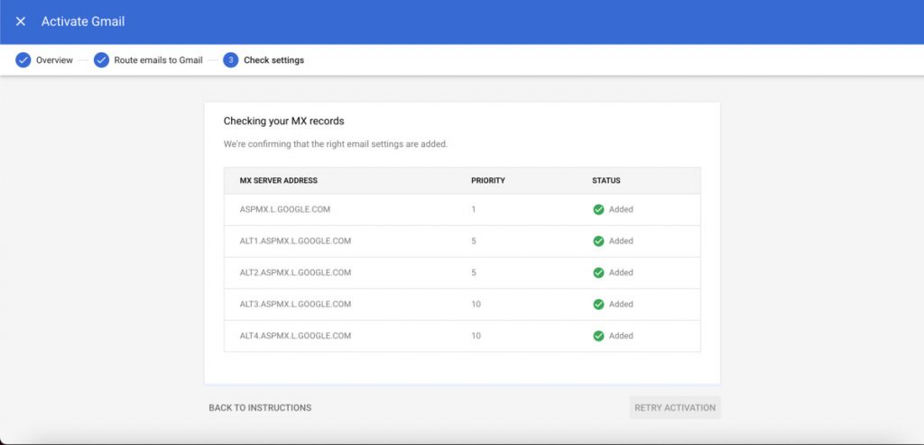The height and width of the screenshot is (445, 924).
Task: Click green check icon for ASPMX.L.GOOGLE.COM
Action: pos(598,210)
